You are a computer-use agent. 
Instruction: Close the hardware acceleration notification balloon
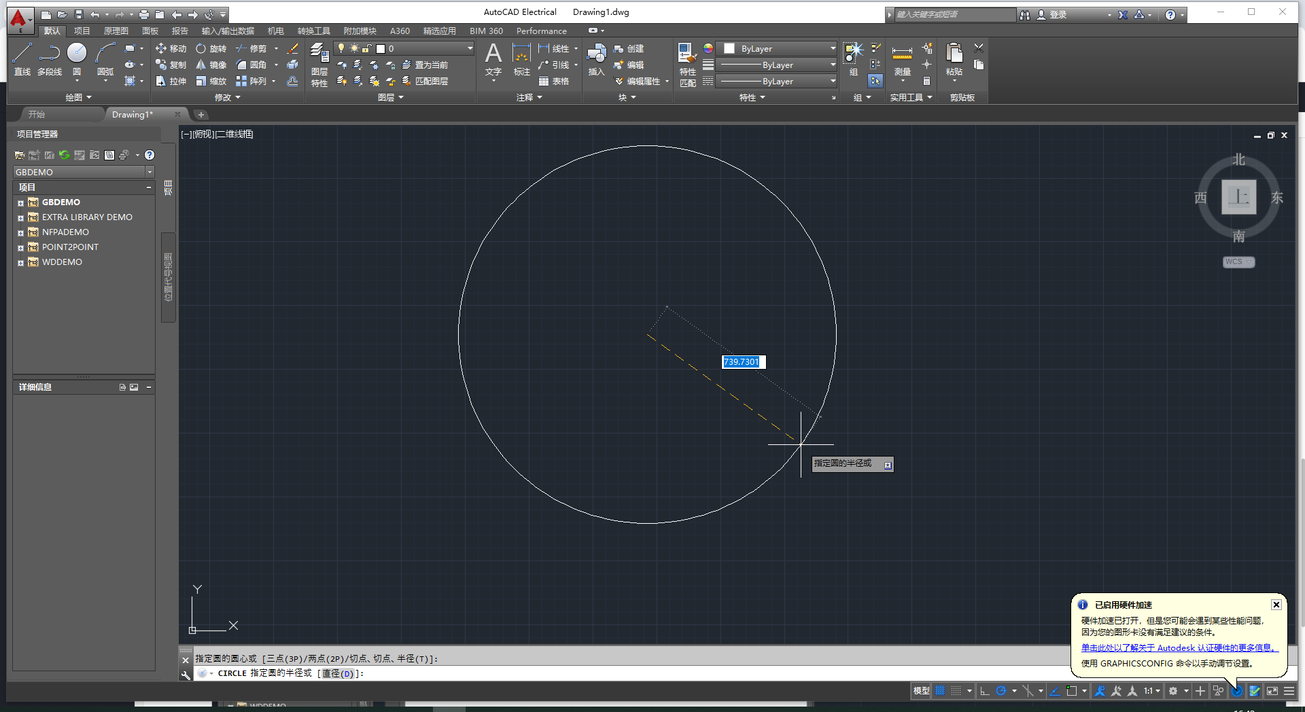pyautogui.click(x=1276, y=605)
